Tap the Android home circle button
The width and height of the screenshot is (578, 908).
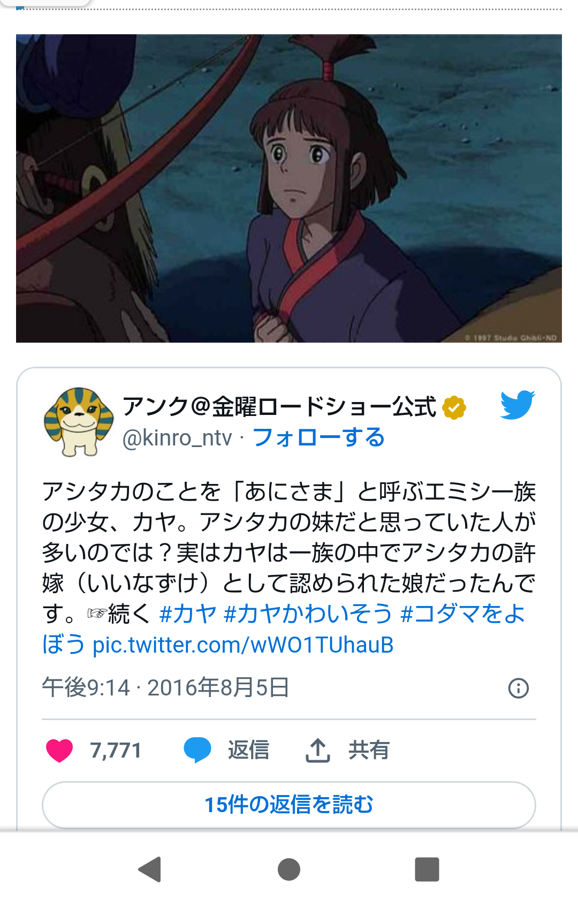pos(289,869)
